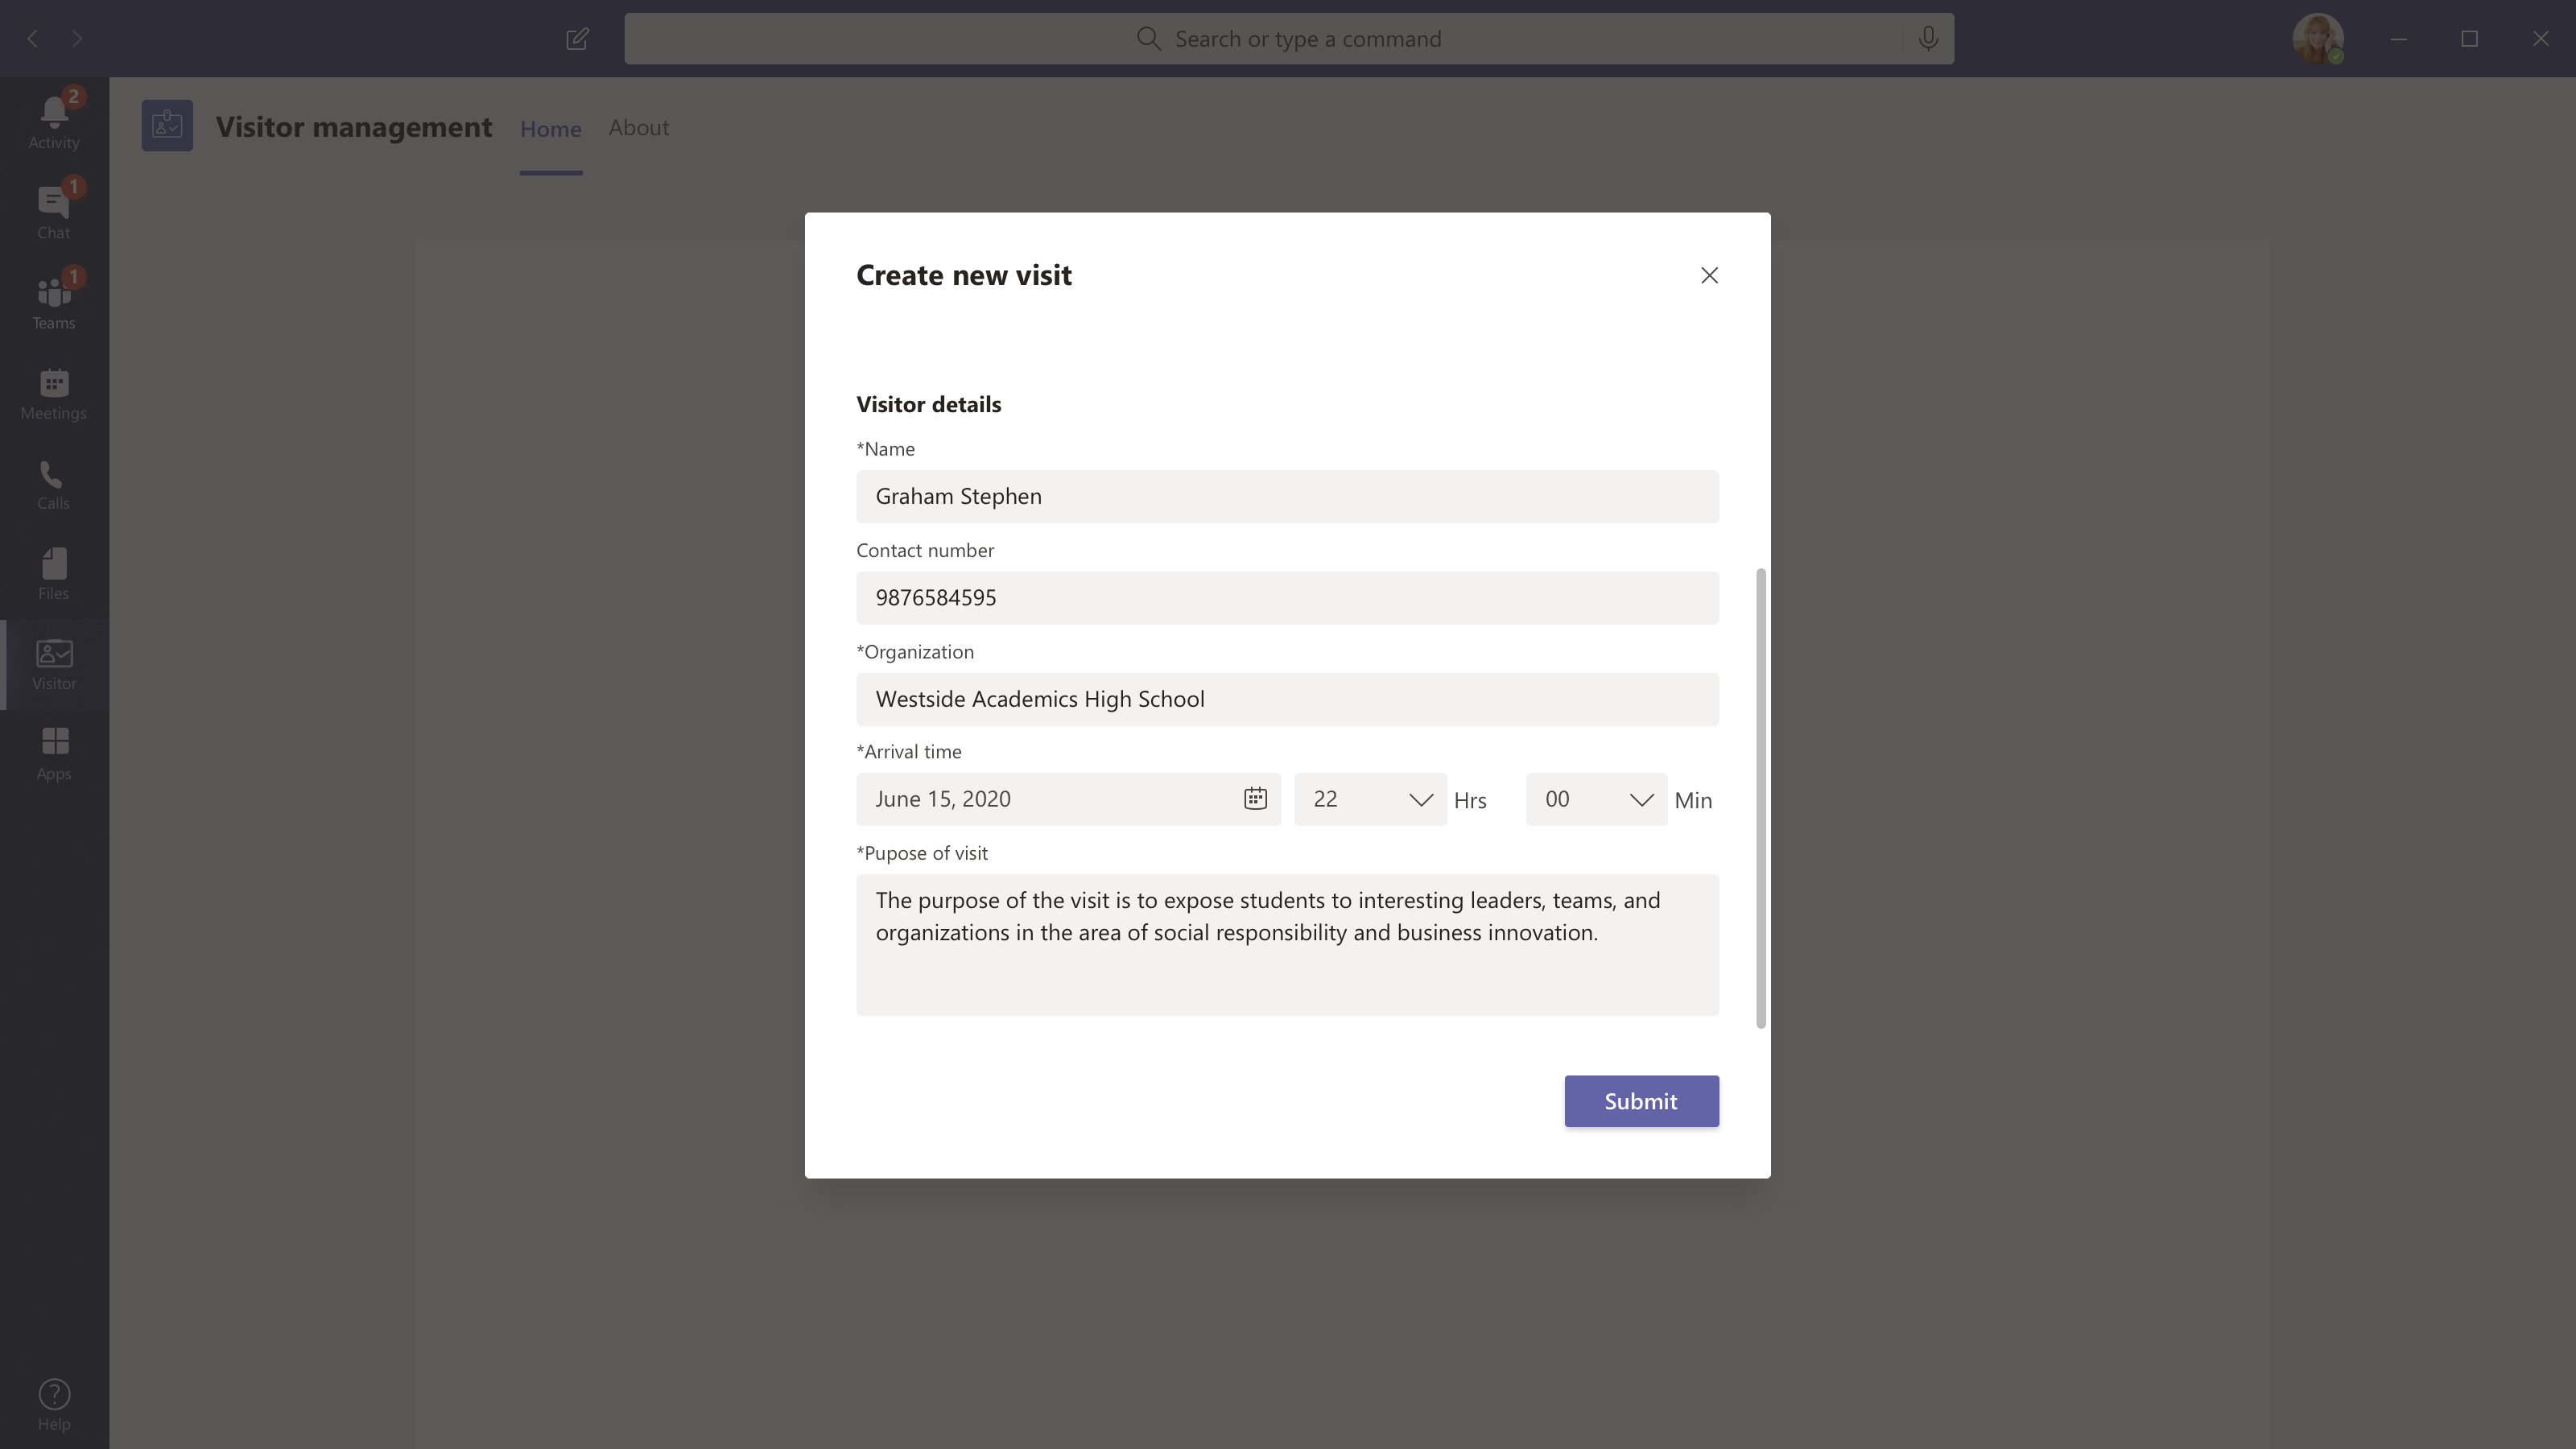Image resolution: width=2576 pixels, height=1449 pixels.
Task: Select the Home tab
Action: pyautogui.click(x=550, y=129)
